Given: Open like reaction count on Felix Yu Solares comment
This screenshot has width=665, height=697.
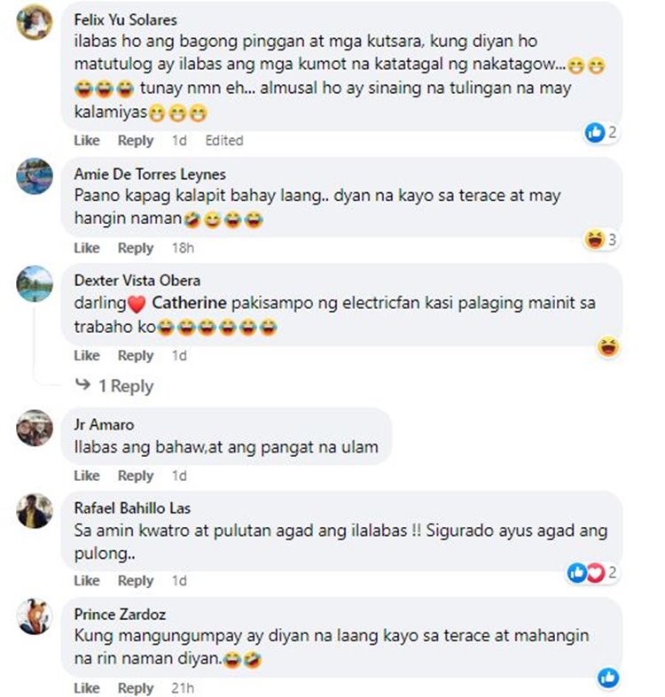Looking at the screenshot, I should click(x=601, y=133).
